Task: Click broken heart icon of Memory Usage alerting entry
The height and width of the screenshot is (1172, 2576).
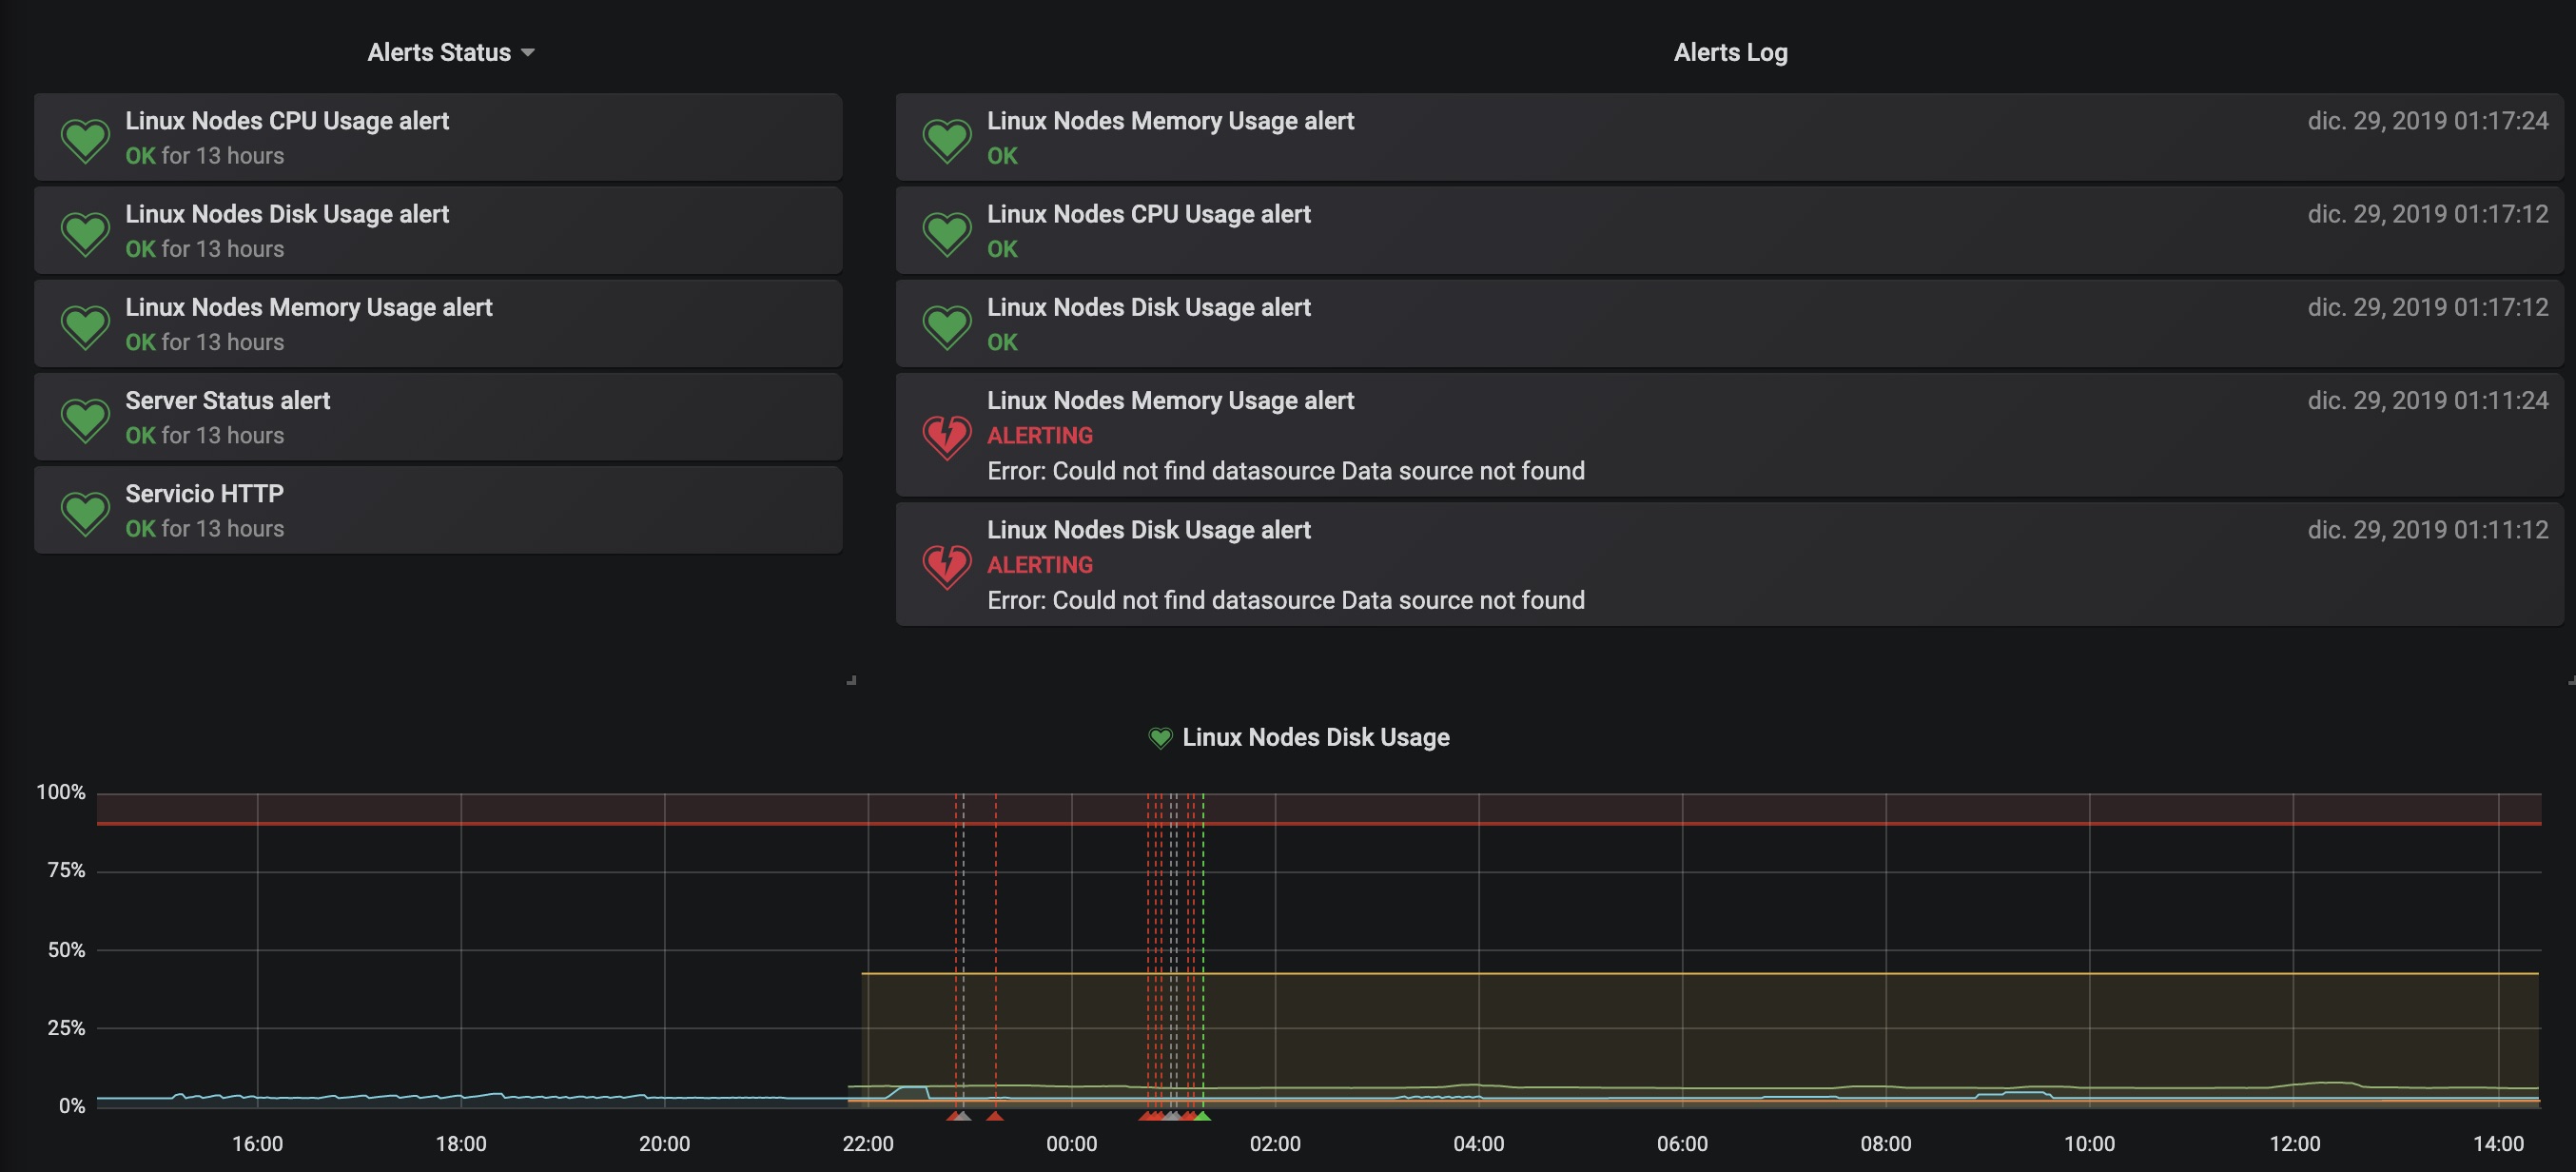Action: pyautogui.click(x=946, y=436)
